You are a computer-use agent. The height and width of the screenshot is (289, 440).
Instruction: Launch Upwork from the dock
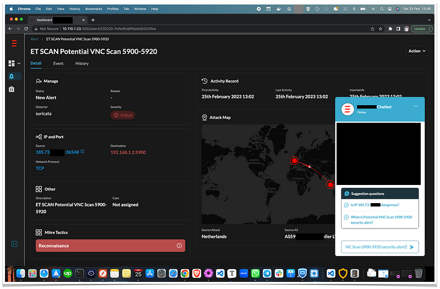point(68,273)
